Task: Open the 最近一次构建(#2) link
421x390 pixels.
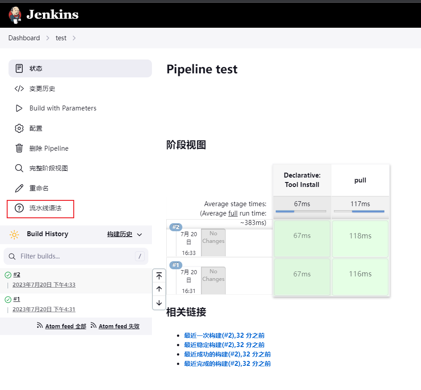Action: [224, 335]
